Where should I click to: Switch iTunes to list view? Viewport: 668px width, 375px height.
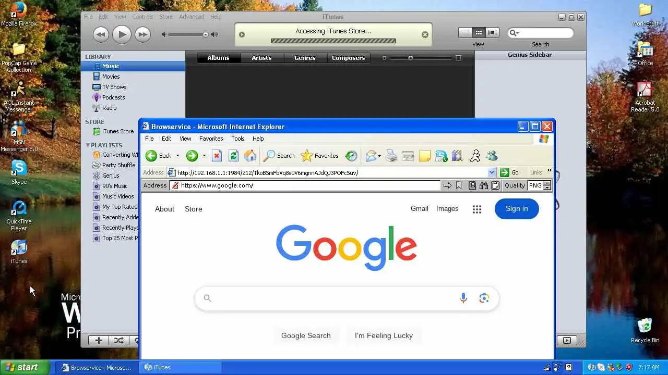(x=465, y=32)
